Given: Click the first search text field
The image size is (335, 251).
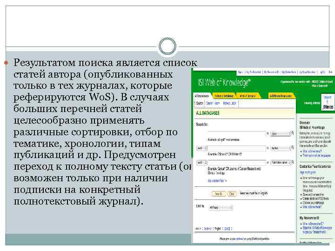Looking at the screenshot, I should (x=236, y=133).
